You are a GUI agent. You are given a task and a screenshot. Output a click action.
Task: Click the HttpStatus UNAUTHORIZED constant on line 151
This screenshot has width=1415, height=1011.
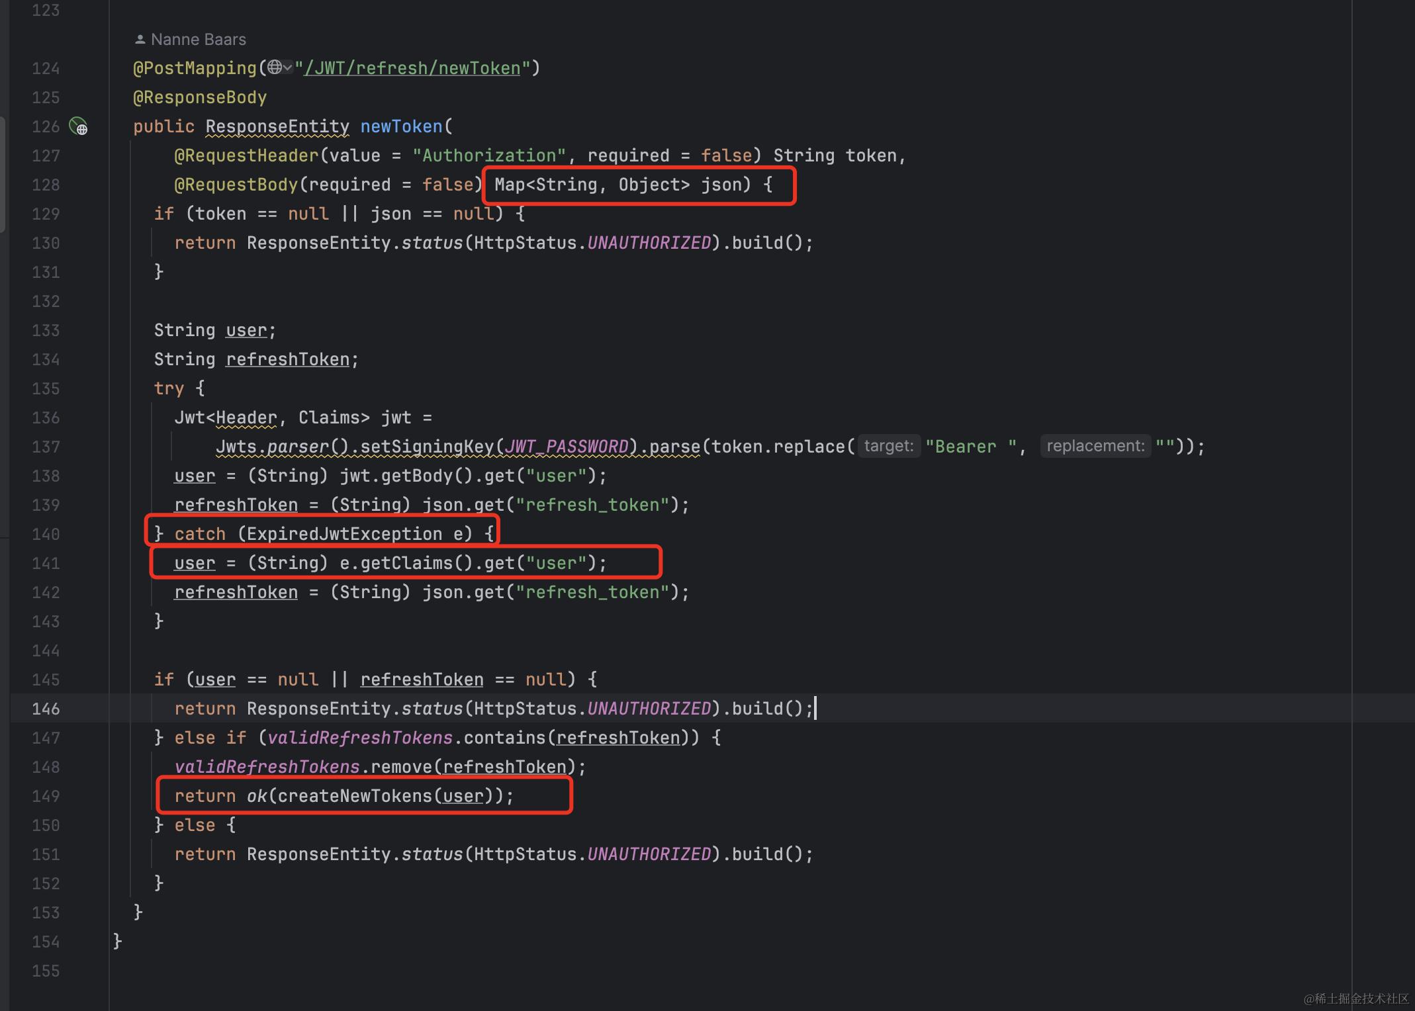pyautogui.click(x=649, y=854)
